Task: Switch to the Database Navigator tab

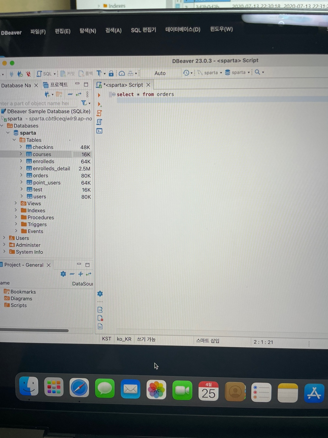Action: (x=16, y=85)
